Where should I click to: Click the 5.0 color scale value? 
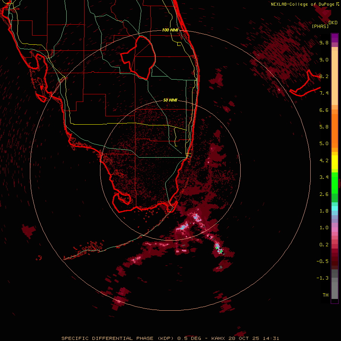[x=324, y=144]
